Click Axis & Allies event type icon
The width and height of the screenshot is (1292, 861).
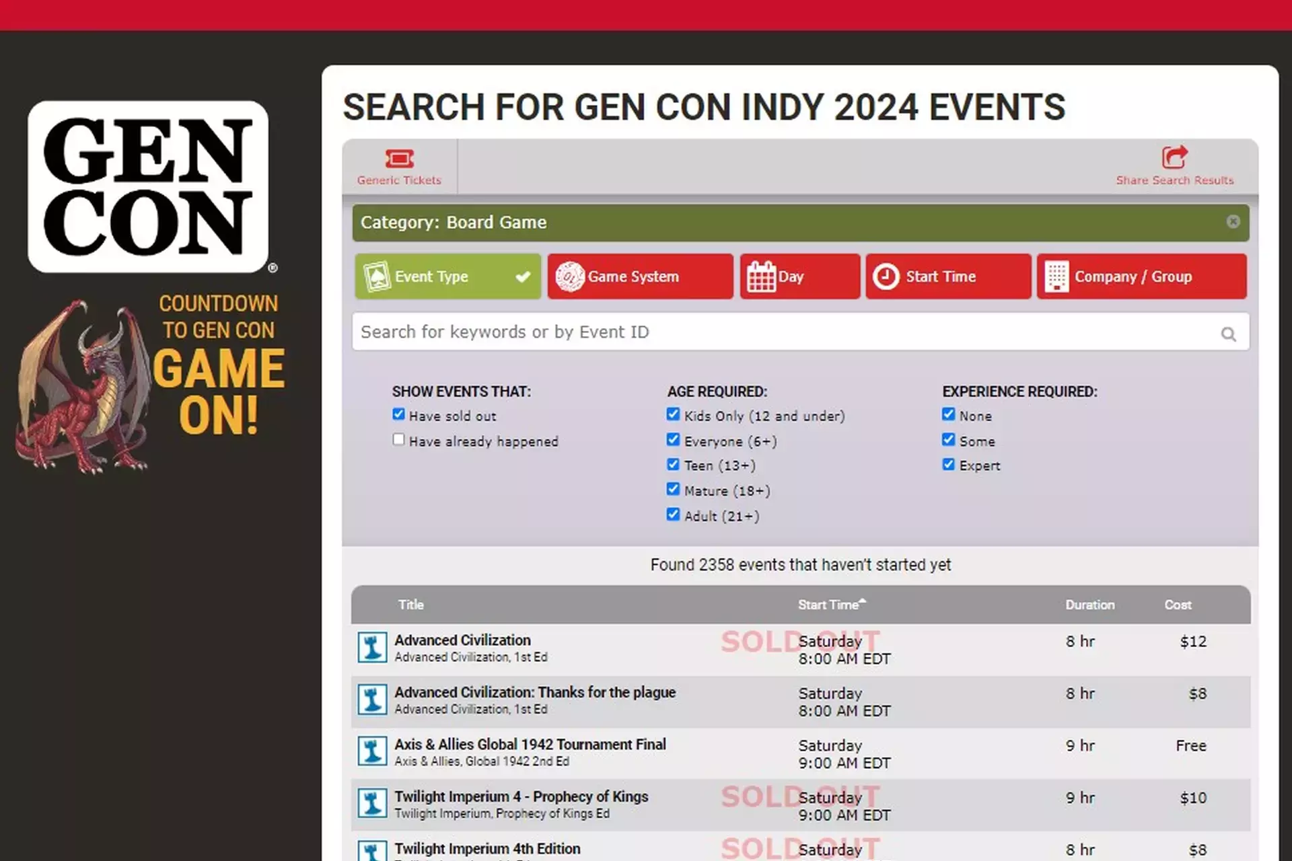372,752
